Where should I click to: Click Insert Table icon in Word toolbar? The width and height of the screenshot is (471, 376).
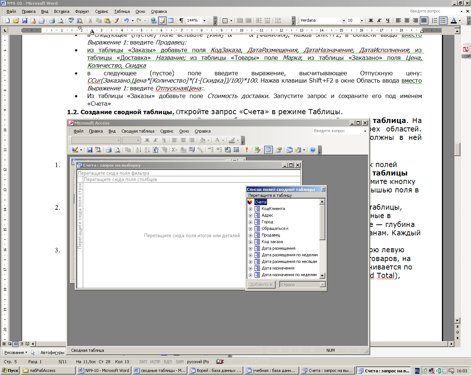(x=171, y=21)
